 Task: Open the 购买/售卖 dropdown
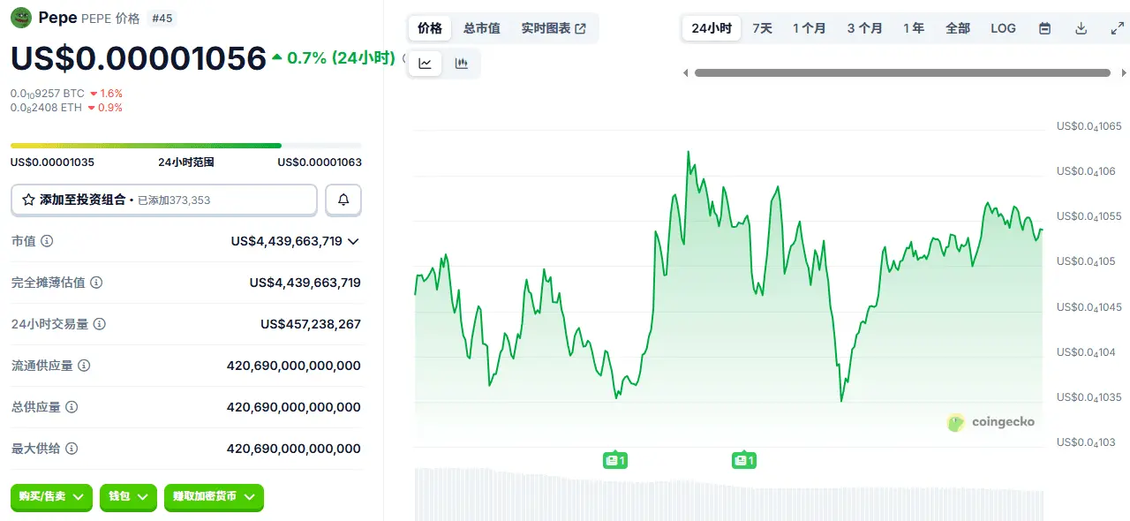point(51,497)
